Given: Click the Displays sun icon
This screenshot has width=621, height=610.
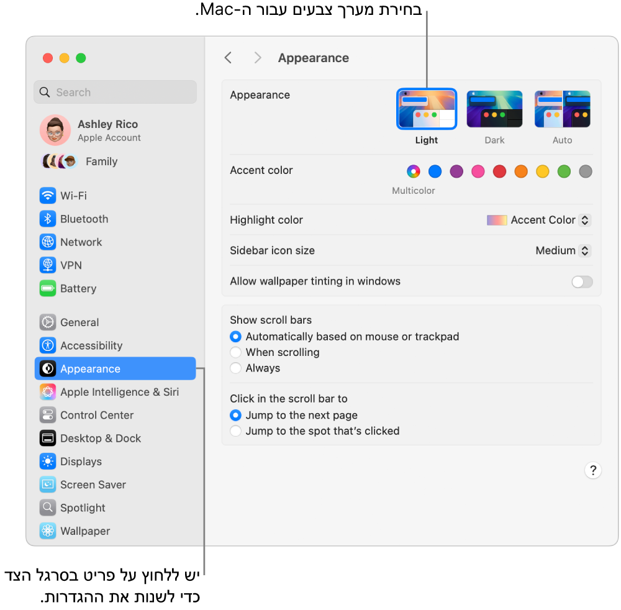Looking at the screenshot, I should 48,461.
